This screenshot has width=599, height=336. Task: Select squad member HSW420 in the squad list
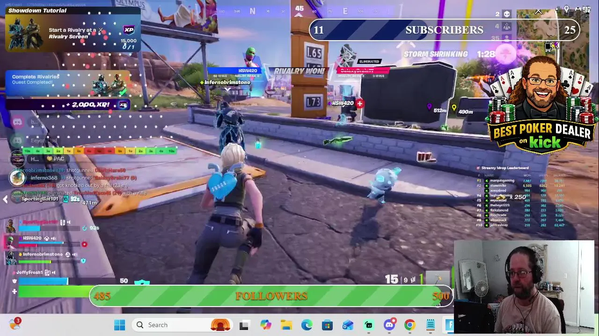point(32,238)
